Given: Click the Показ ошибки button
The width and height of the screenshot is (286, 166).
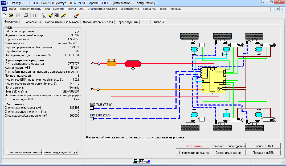Looking at the screenshot, I should [x=193, y=146].
